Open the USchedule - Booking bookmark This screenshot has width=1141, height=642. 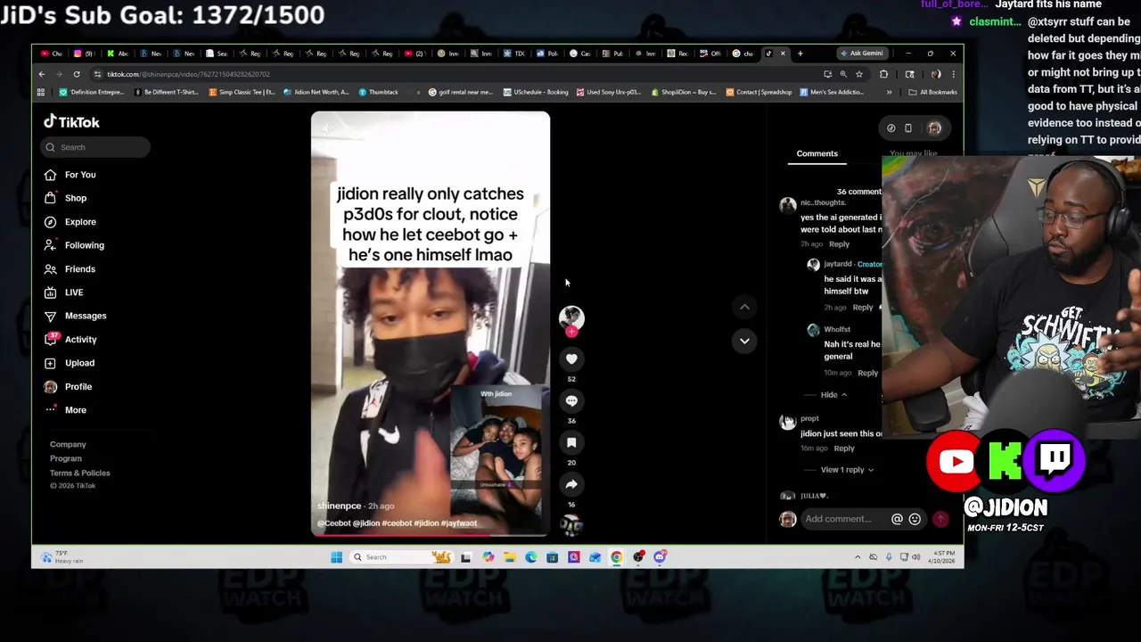(536, 92)
